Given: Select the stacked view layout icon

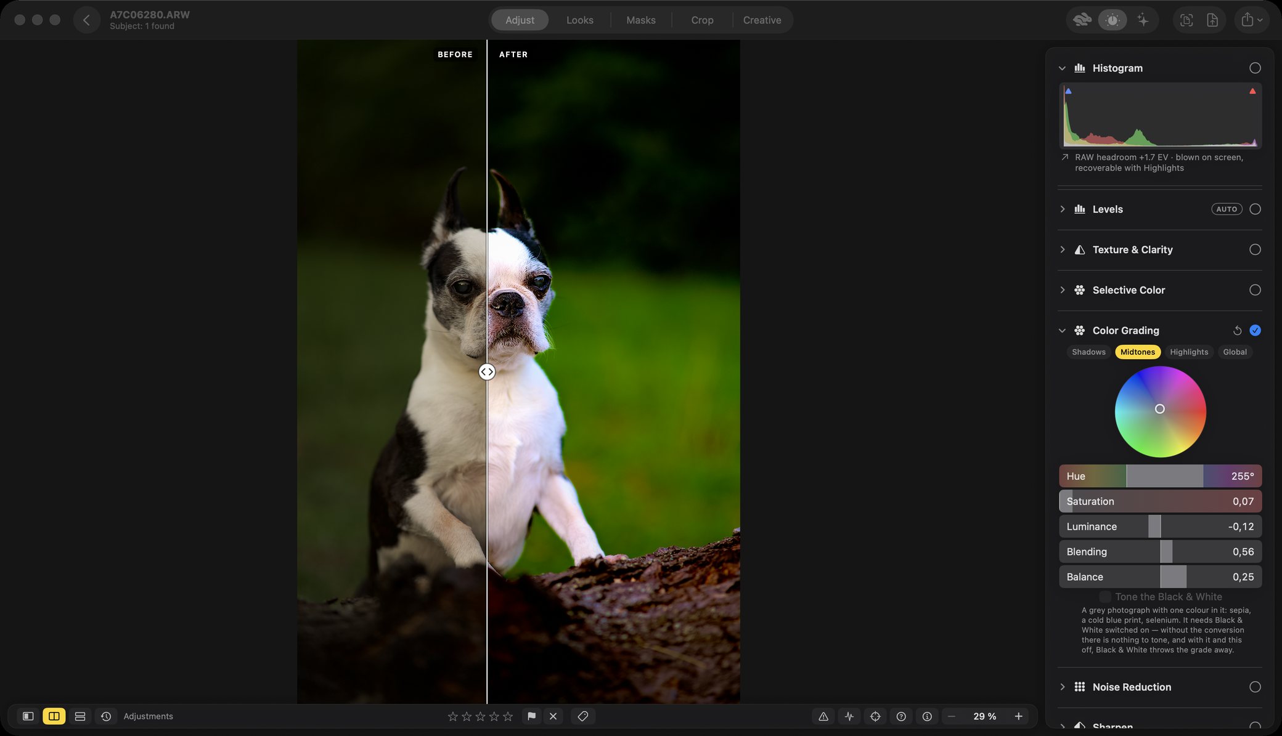Looking at the screenshot, I should pos(80,716).
